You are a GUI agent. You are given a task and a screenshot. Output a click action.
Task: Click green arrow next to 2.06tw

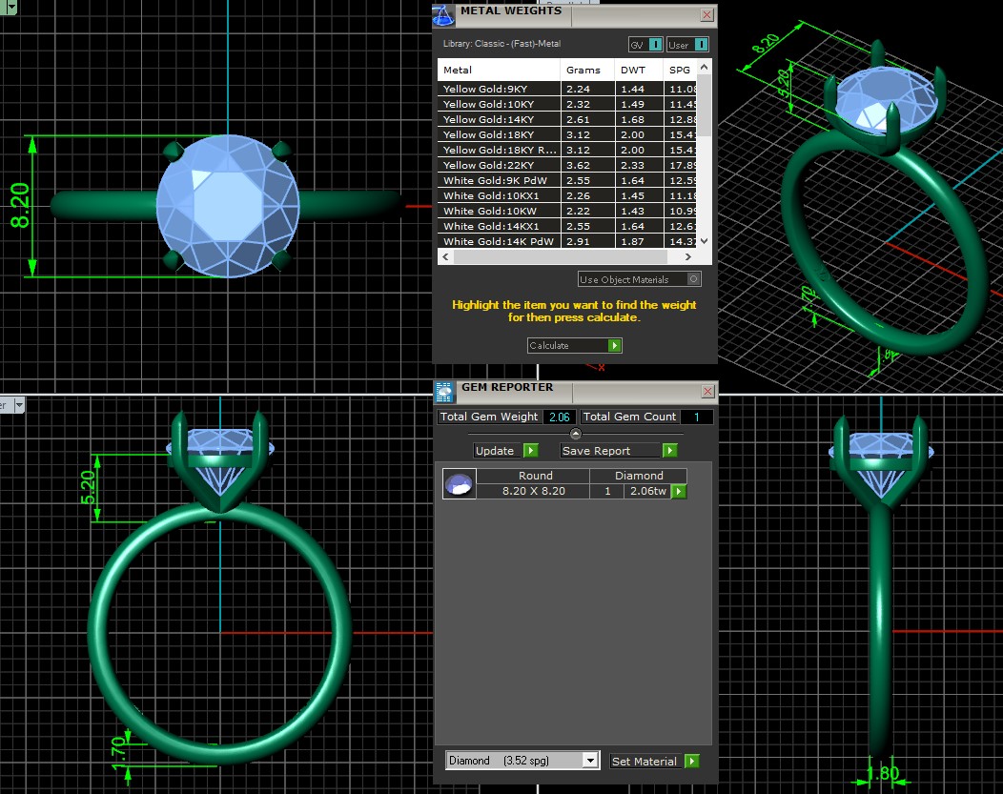pos(679,492)
